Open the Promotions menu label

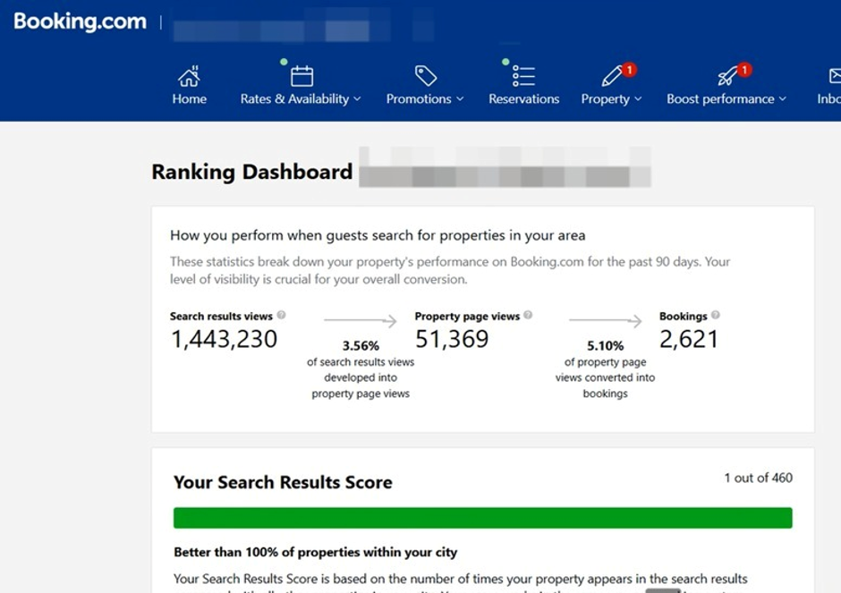[419, 99]
